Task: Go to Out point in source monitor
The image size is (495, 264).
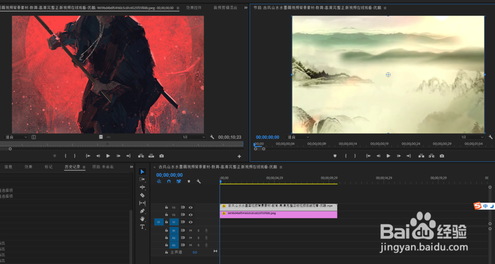Action: click(x=128, y=156)
